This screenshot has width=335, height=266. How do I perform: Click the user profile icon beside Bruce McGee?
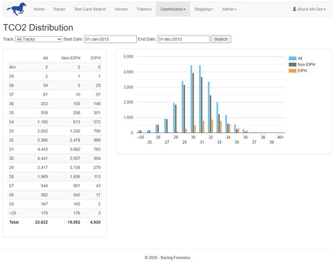[x=295, y=9]
